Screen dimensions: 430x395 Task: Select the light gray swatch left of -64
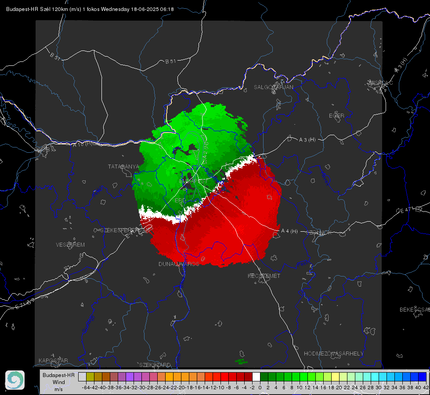click(x=82, y=377)
